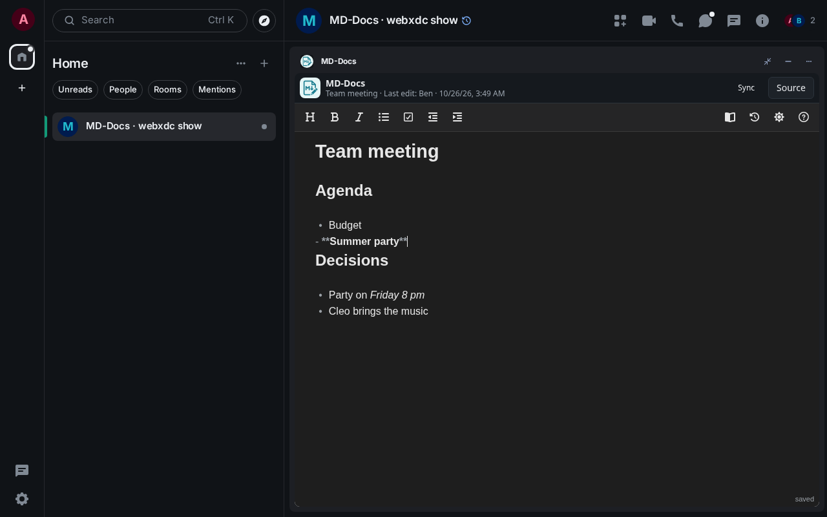This screenshot has height=517, width=827.
Task: Switch the editor light/dark theme
Action: [779, 117]
